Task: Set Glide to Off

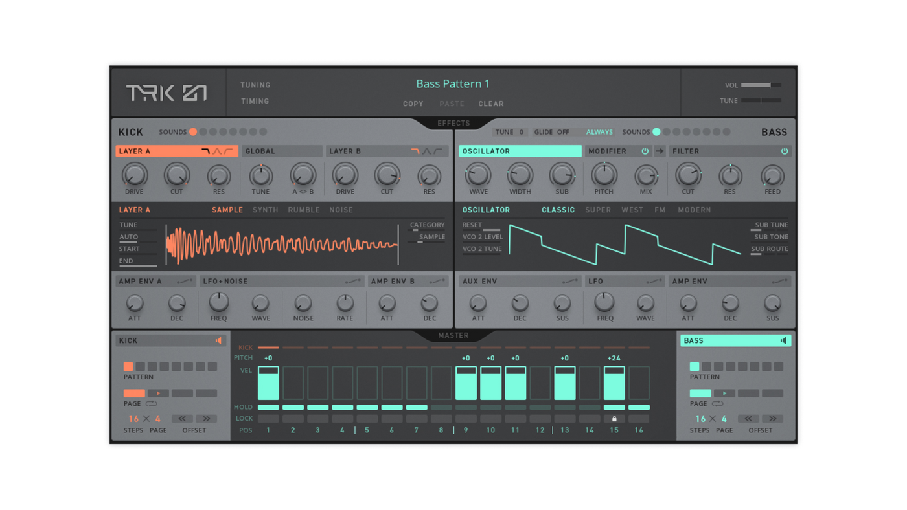Action: click(x=563, y=132)
